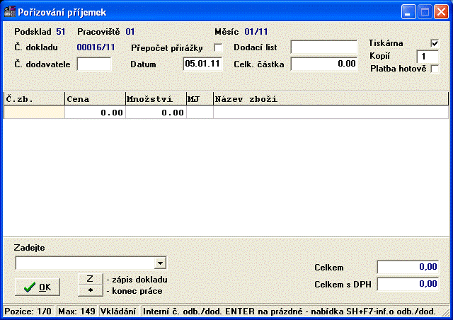Click the Množství cell showing 0.00
453x320 pixels.
[x=156, y=113]
